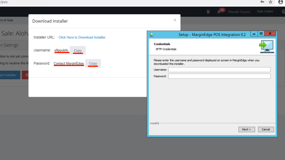Focus the Password field in Setup

click(x=219, y=76)
